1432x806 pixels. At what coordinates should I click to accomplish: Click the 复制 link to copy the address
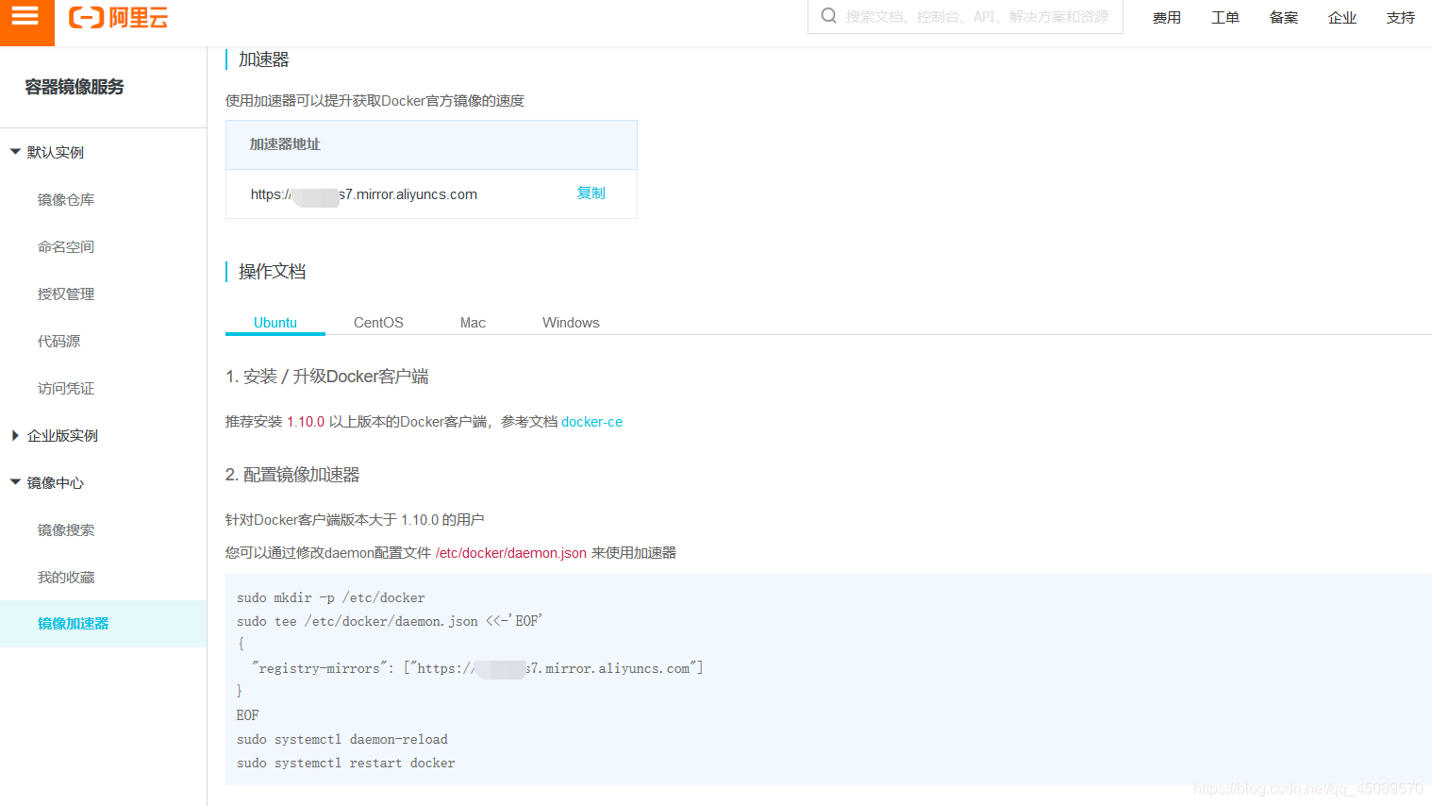(591, 193)
